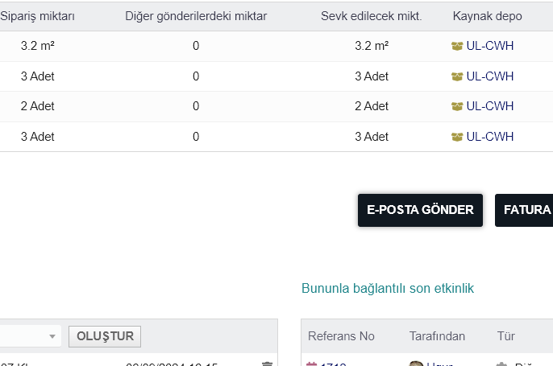Click the 'Sipariş miktarı' column header
The height and width of the screenshot is (366, 553).
pos(37,16)
